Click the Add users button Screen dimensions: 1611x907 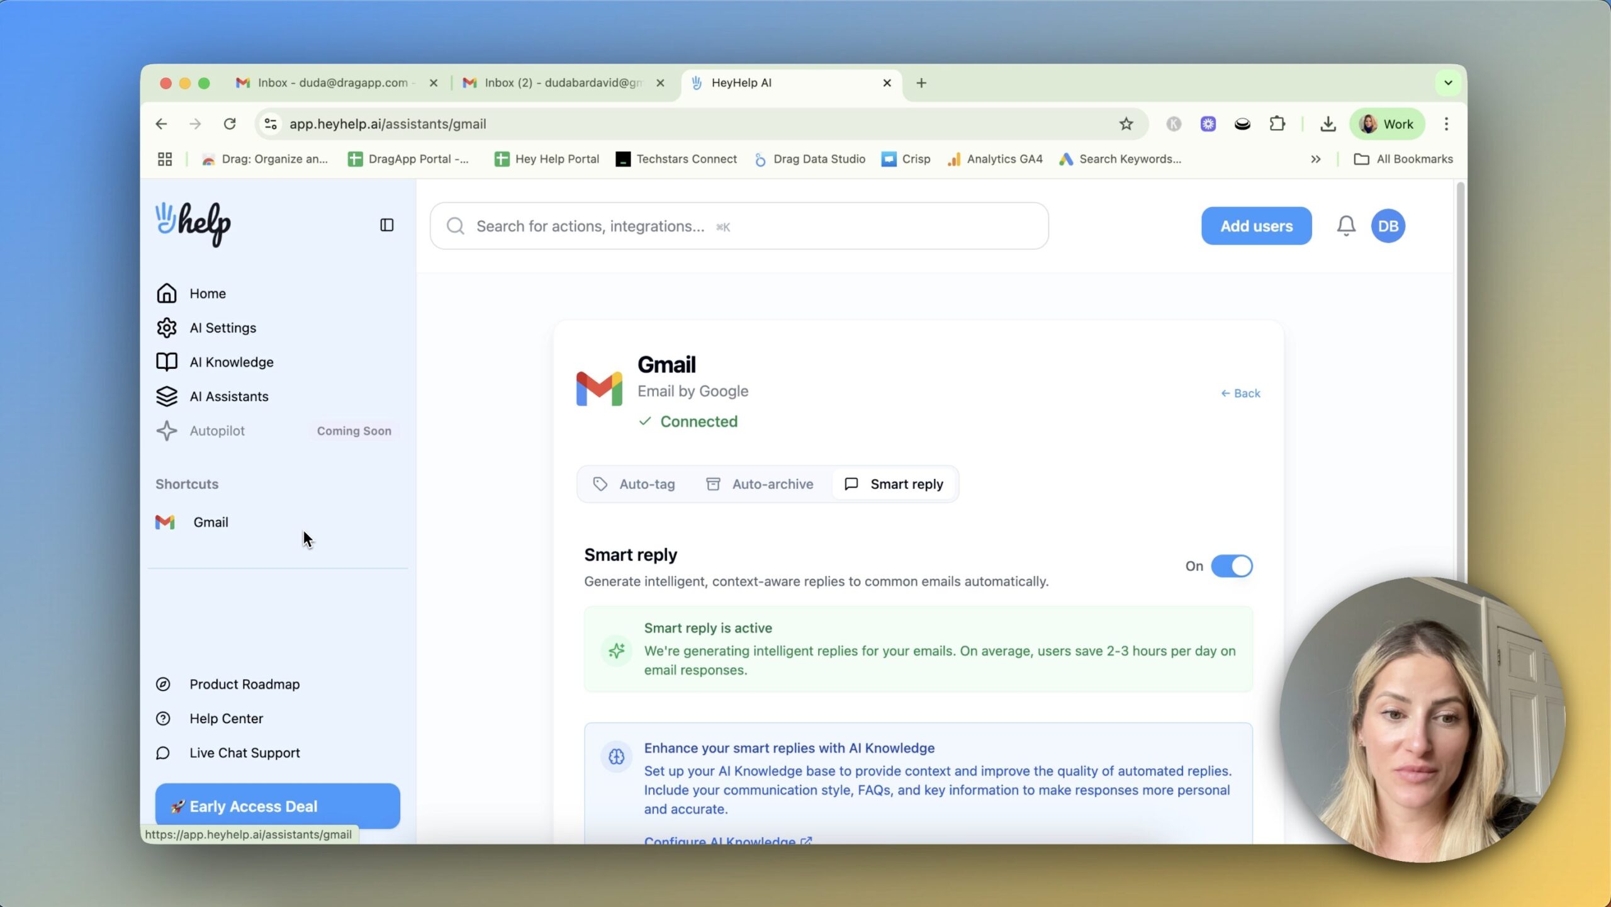1256,226
